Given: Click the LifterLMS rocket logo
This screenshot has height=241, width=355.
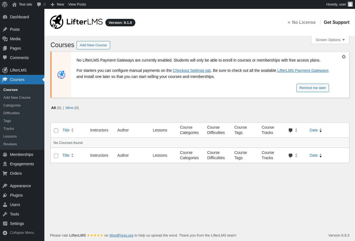Looking at the screenshot, I should pos(57,22).
